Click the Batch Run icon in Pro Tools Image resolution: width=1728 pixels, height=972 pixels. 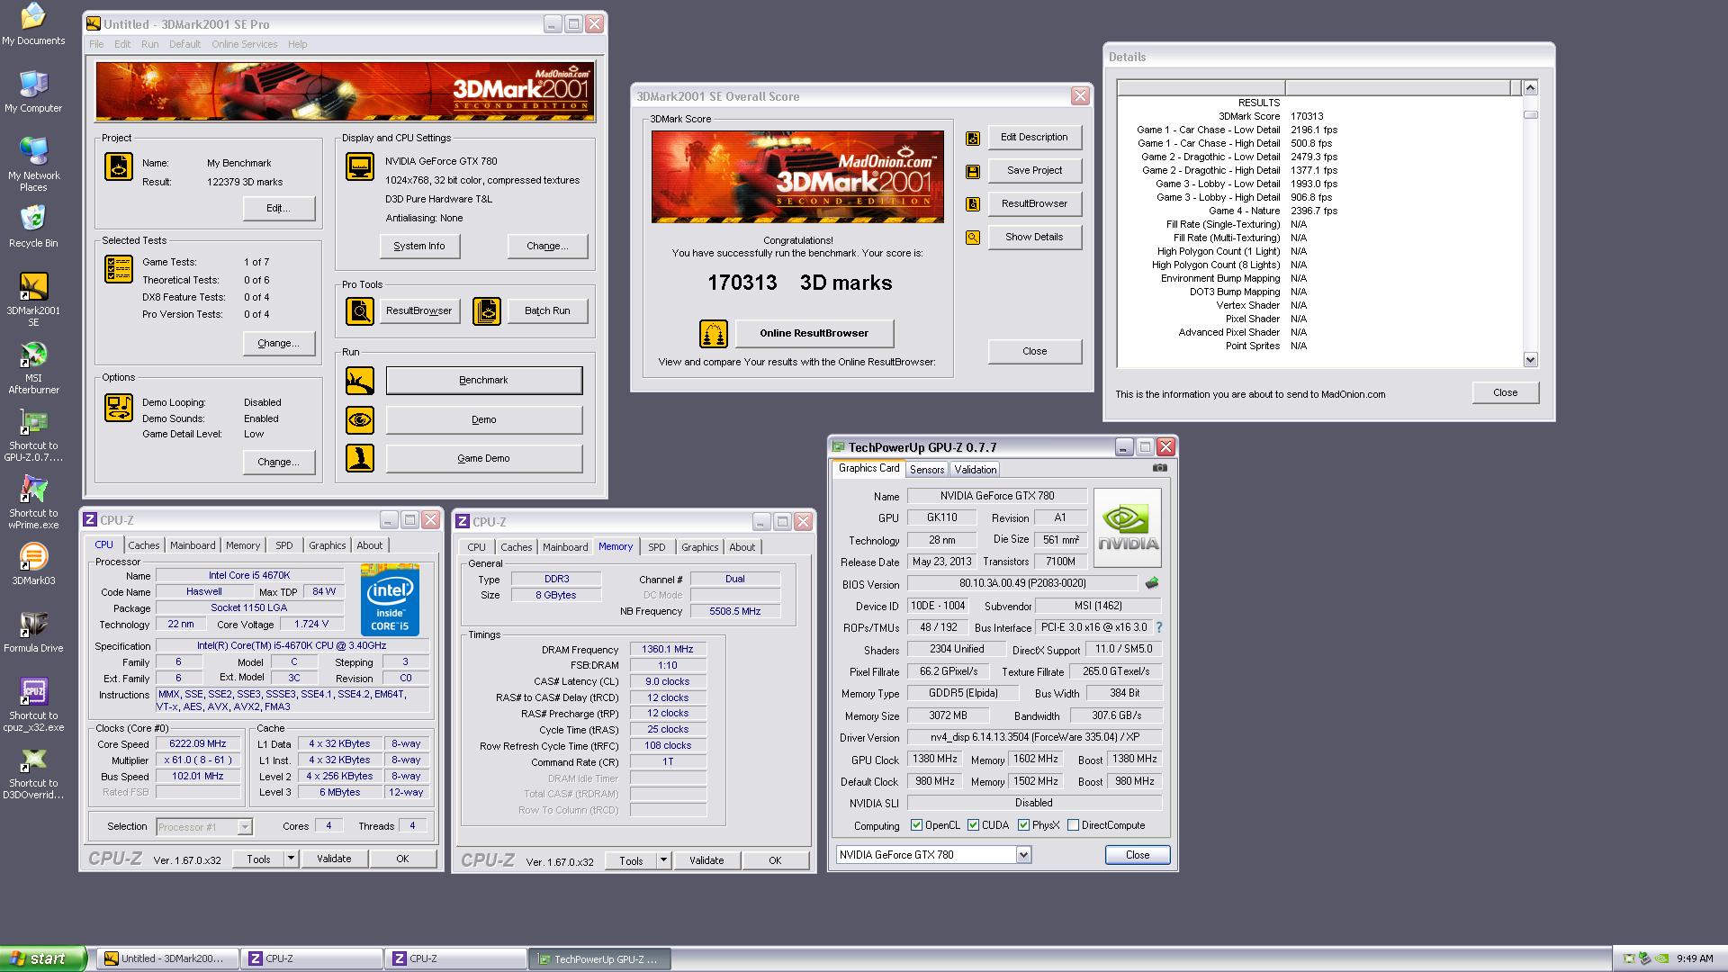click(x=487, y=311)
